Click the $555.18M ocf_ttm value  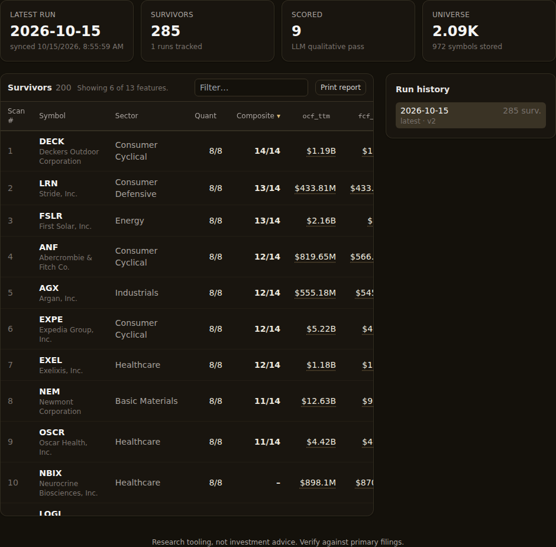pyautogui.click(x=315, y=293)
